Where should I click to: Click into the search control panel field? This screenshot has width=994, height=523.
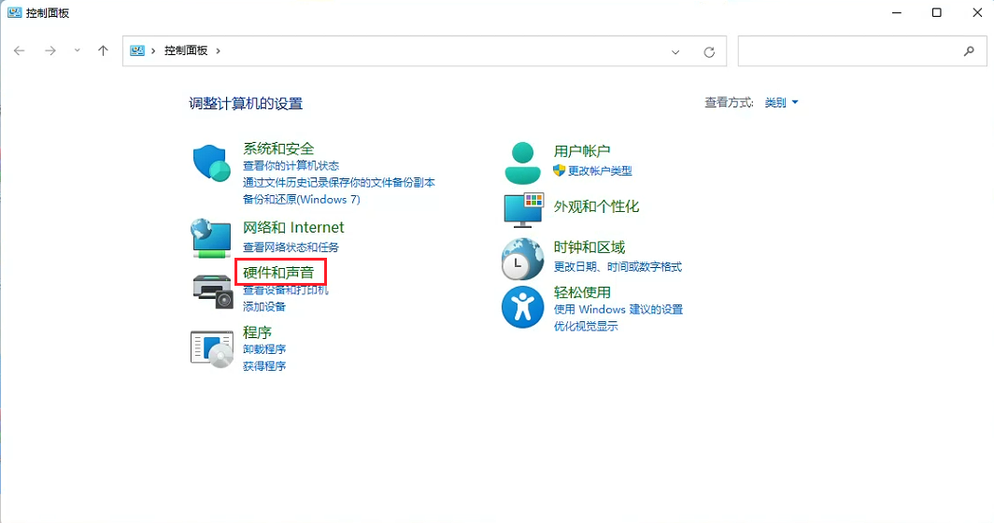pos(862,51)
